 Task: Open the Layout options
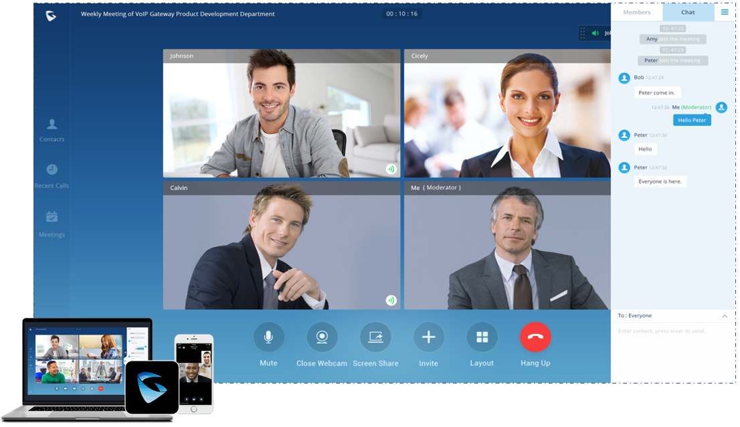point(482,337)
